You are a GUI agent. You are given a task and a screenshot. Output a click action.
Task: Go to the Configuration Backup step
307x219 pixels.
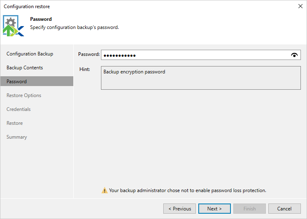pyautogui.click(x=30, y=54)
